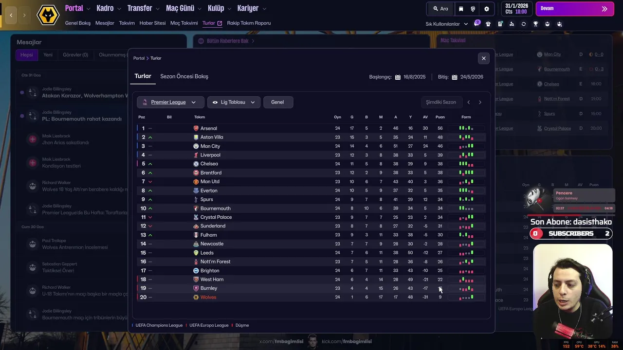
Task: Click the Wolves crest in league table
Action: pos(196,297)
